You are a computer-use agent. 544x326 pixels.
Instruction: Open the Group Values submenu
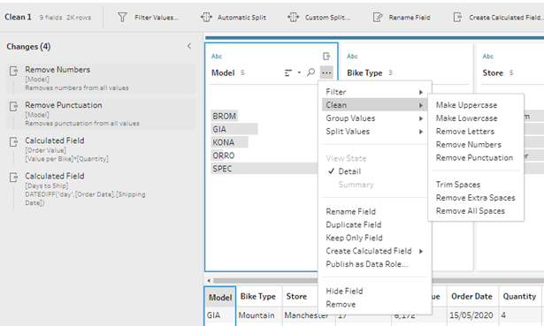375,118
